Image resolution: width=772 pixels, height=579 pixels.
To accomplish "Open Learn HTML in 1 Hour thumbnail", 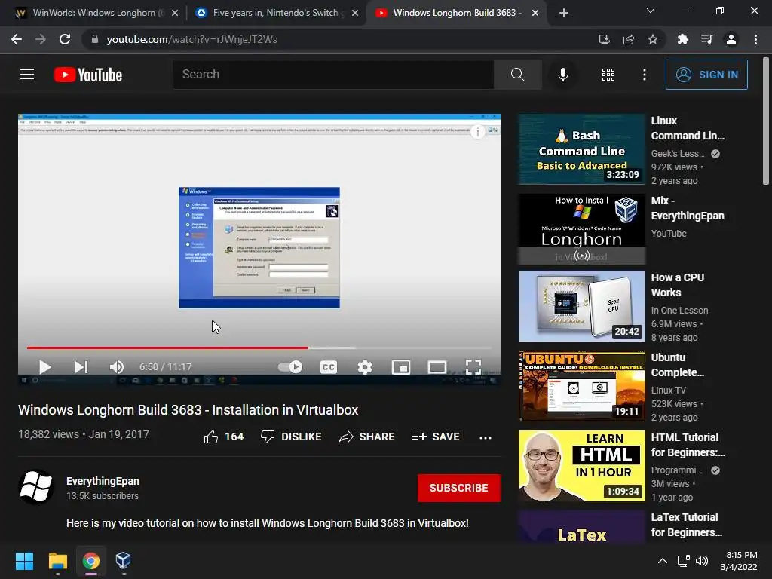I will [x=581, y=466].
